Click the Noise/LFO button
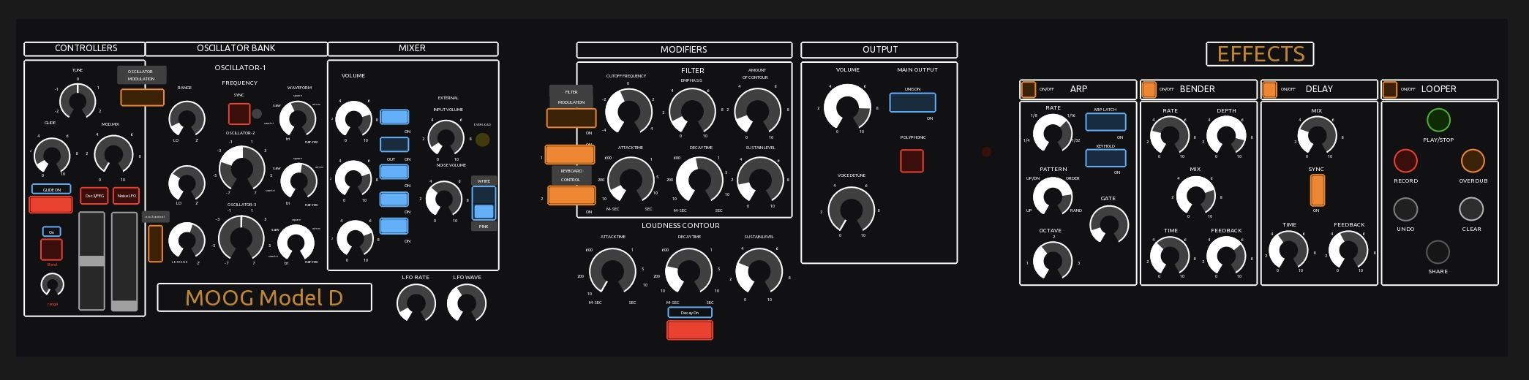This screenshot has width=1529, height=380. [126, 196]
